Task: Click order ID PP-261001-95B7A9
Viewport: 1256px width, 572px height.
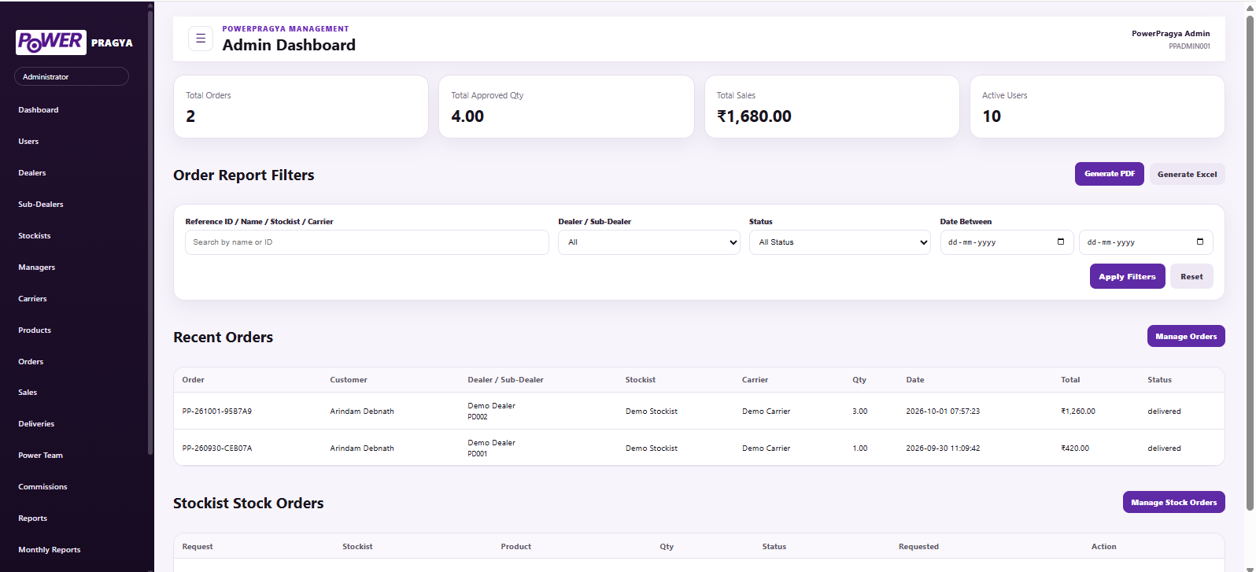Action: coord(217,411)
